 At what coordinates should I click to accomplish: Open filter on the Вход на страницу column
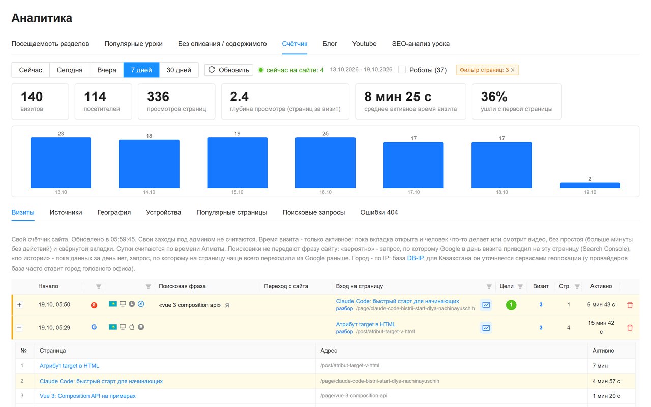pos(489,287)
